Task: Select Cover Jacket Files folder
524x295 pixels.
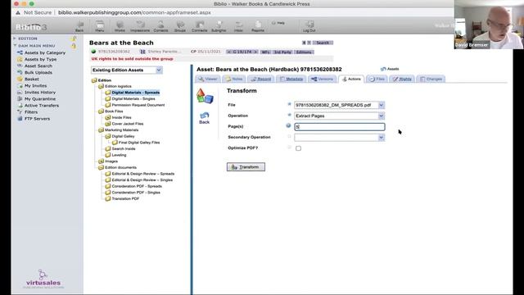Action: coord(128,124)
